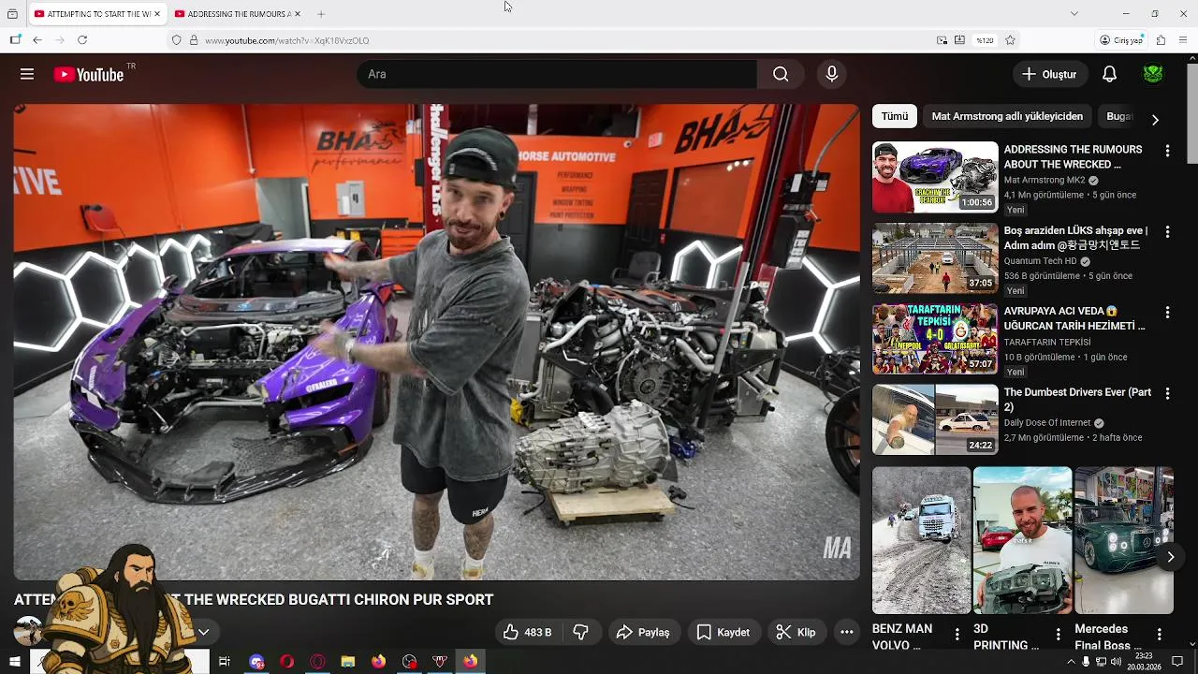Select Mat Armstrong adlı yükleyiciden chip

[x=1007, y=116]
